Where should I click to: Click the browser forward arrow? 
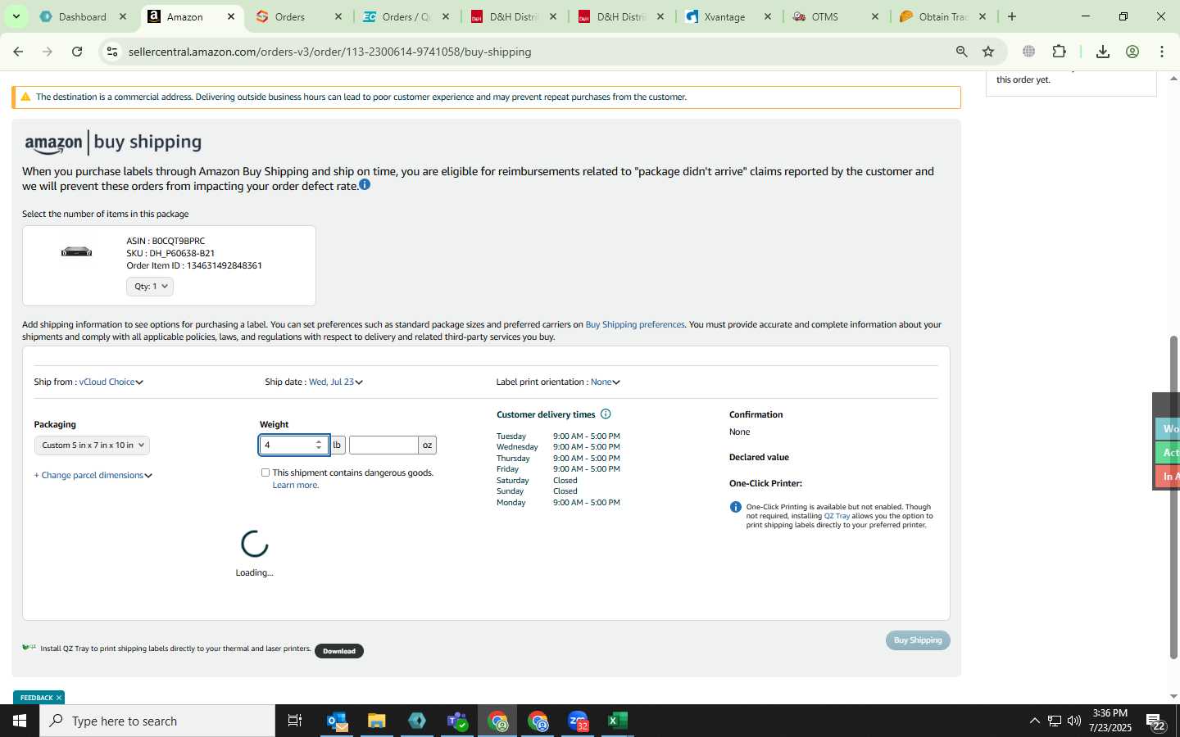(48, 52)
